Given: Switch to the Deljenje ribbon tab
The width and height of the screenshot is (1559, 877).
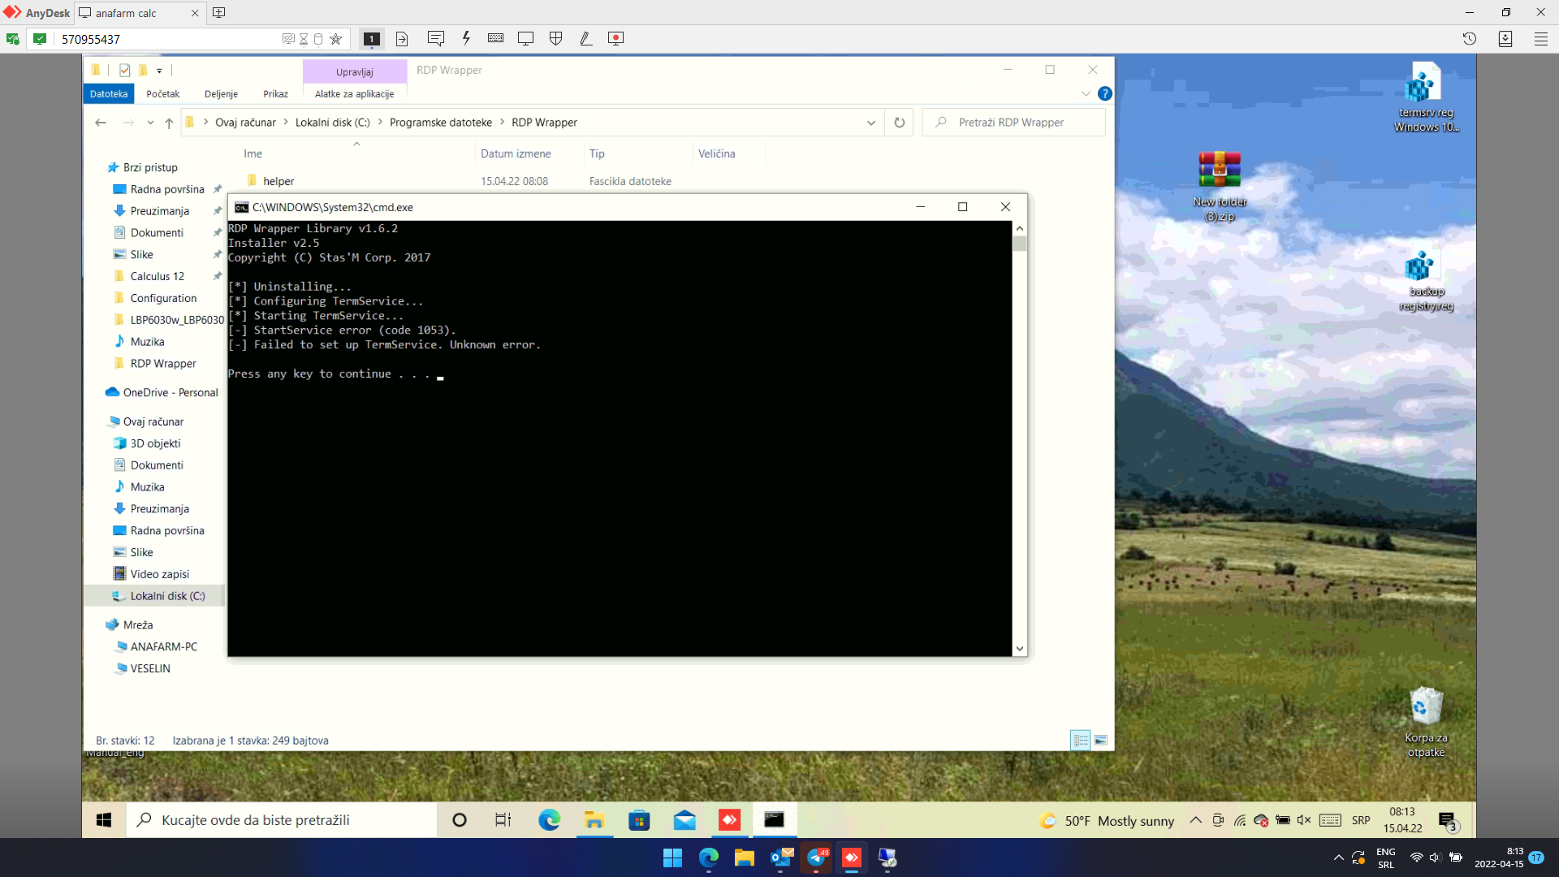Looking at the screenshot, I should 221,93.
